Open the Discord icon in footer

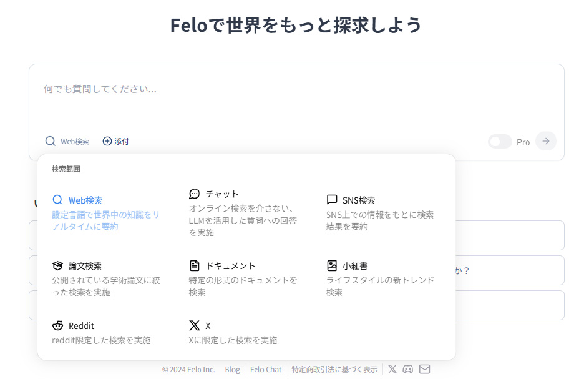pos(408,369)
